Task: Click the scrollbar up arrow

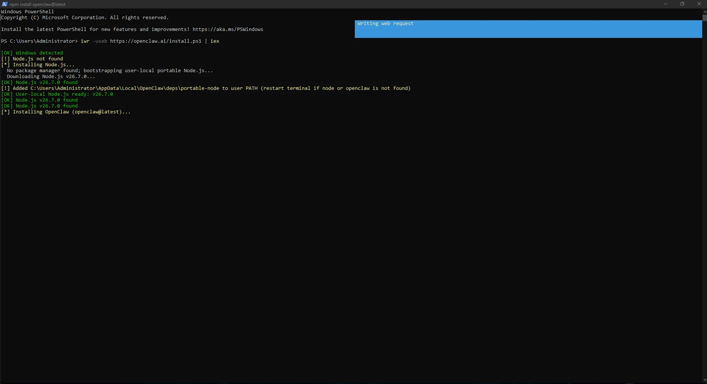Action: [x=704, y=11]
